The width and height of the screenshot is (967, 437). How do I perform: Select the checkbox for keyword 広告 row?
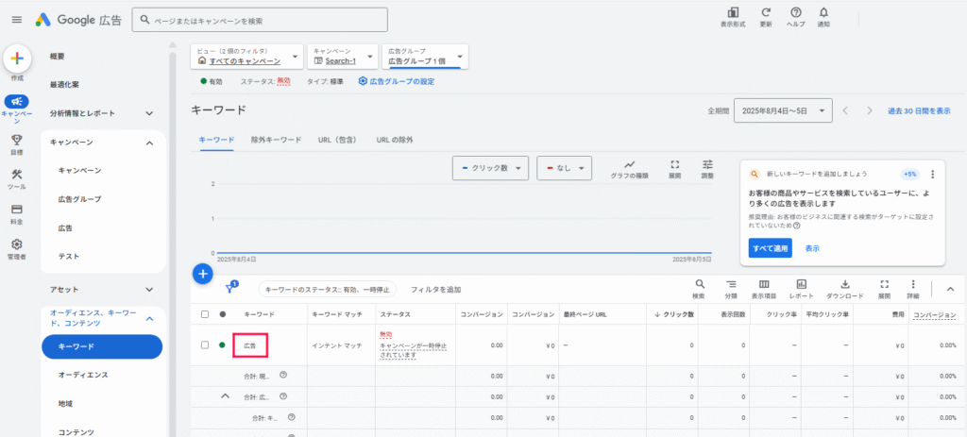(x=205, y=345)
